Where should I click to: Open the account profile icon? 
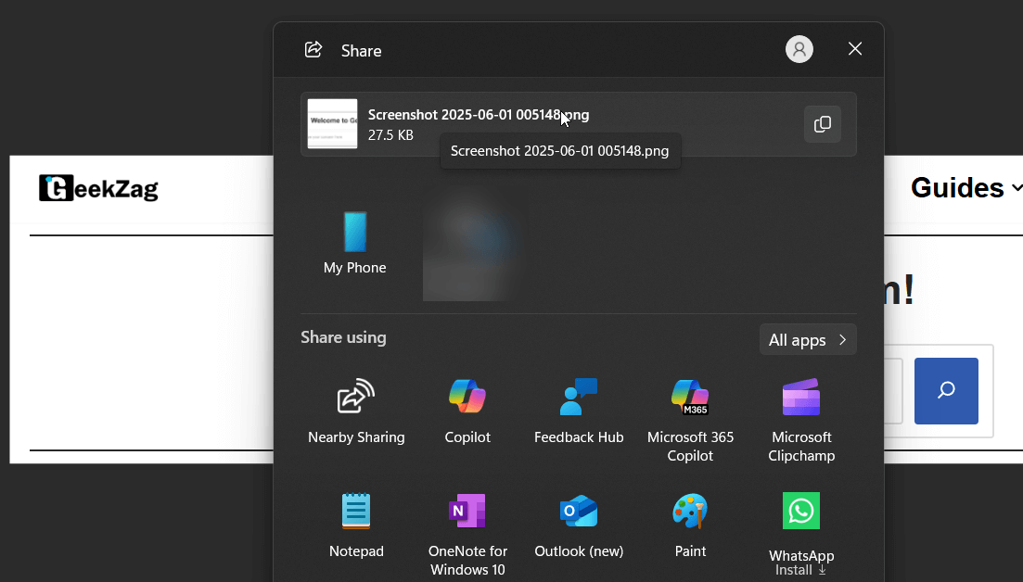coord(799,49)
